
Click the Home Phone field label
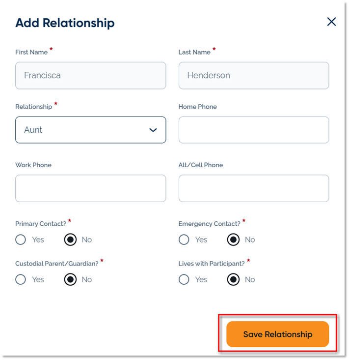(x=197, y=107)
